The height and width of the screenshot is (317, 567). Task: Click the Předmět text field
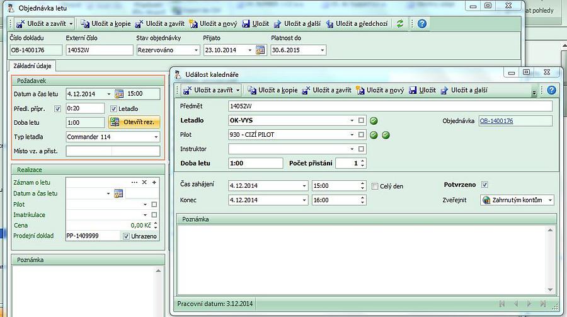pyautogui.click(x=389, y=107)
